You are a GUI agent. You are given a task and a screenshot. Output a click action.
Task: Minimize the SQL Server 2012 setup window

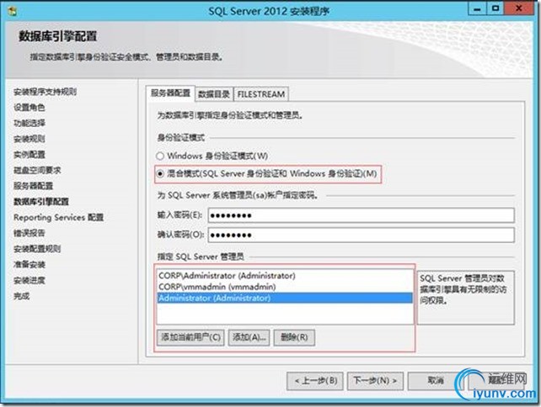pos(477,8)
